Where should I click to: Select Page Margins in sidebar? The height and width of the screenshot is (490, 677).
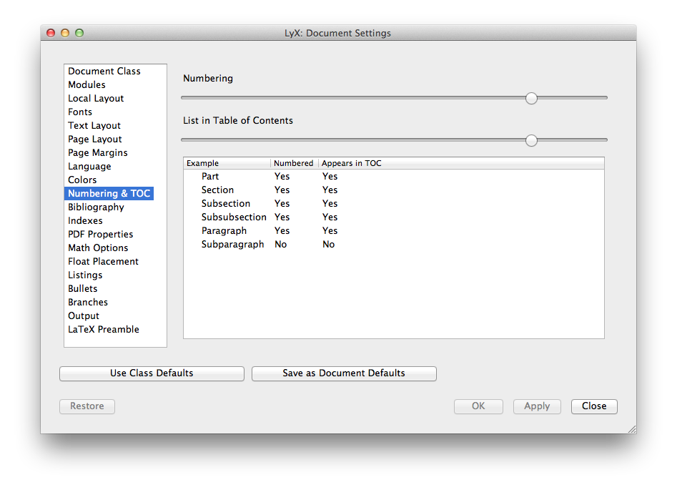97,153
